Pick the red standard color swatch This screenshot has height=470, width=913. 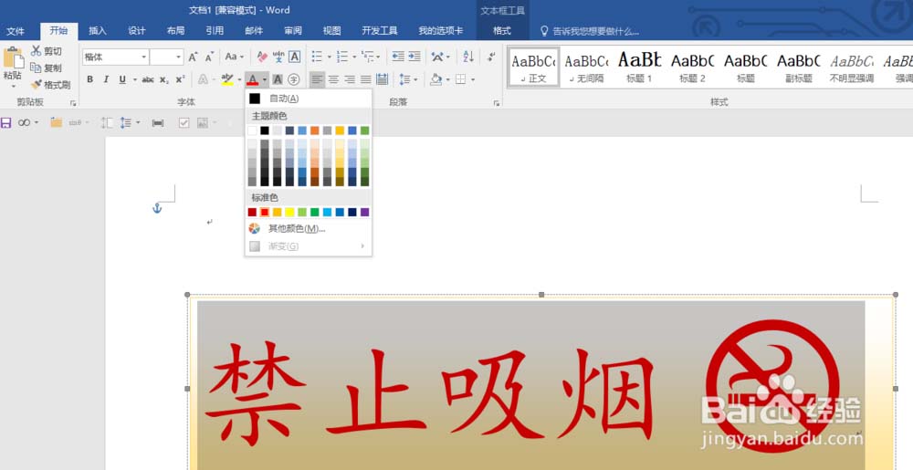point(265,213)
